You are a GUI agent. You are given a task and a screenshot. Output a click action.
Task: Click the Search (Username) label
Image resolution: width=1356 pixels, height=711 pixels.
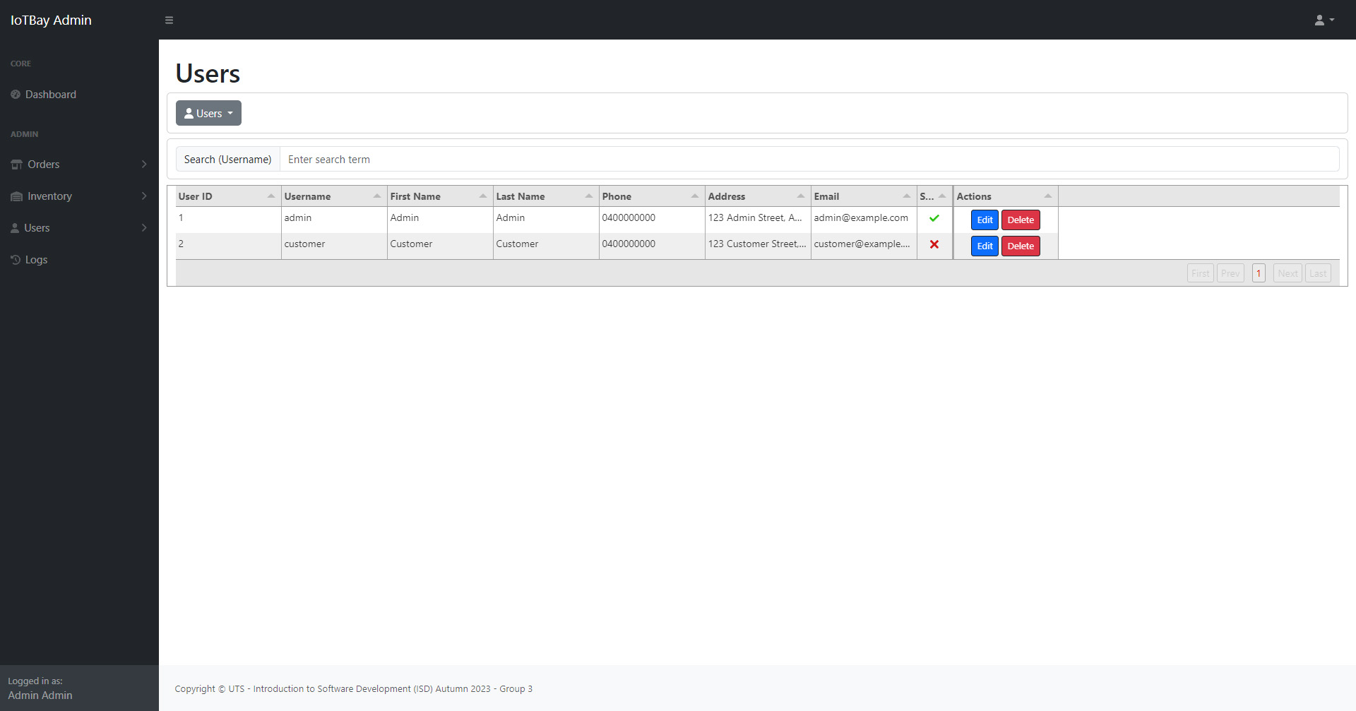227,160
